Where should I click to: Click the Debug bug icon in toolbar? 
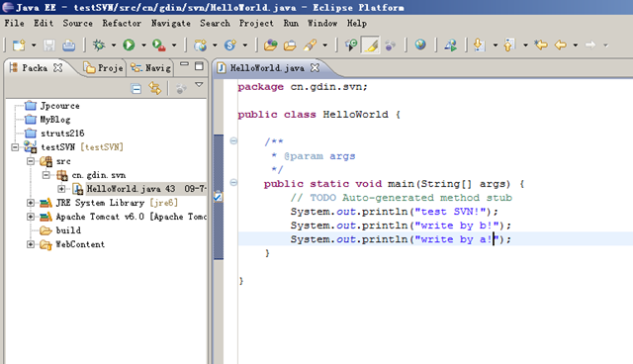99,45
